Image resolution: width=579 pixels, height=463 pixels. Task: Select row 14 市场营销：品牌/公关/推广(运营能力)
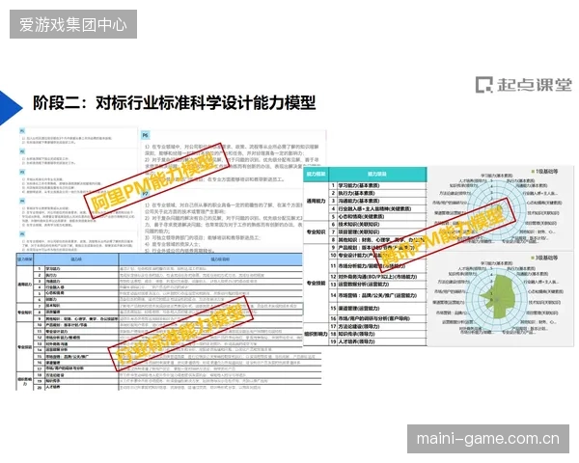coord(377,295)
